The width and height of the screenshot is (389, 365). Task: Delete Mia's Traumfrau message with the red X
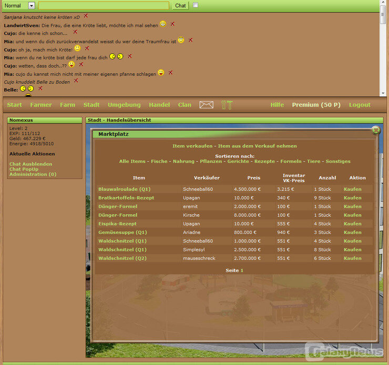pyautogui.click(x=190, y=40)
